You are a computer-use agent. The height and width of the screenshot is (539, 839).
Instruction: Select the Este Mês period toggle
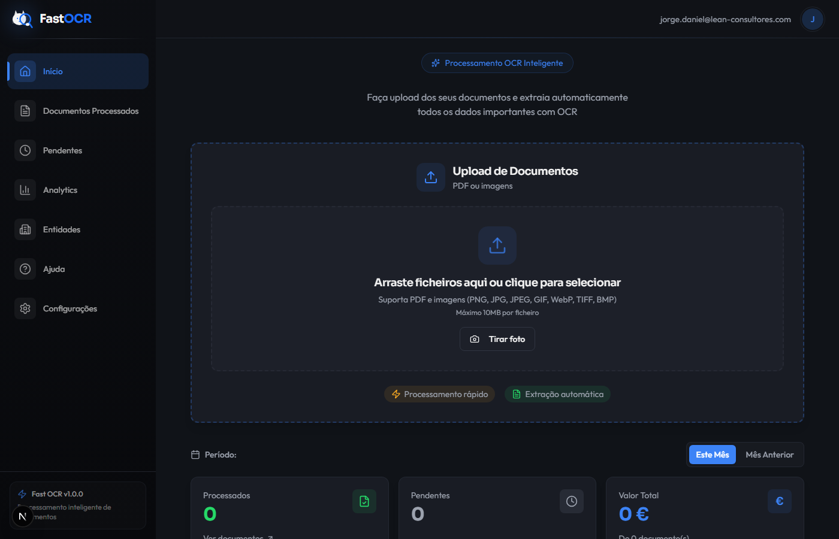click(712, 455)
